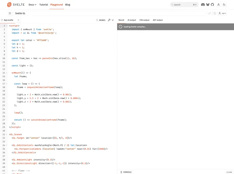This screenshot has height=174, width=234.
Task: Click 'requestAnimationFrame' on line 18
Action: click(40, 87)
